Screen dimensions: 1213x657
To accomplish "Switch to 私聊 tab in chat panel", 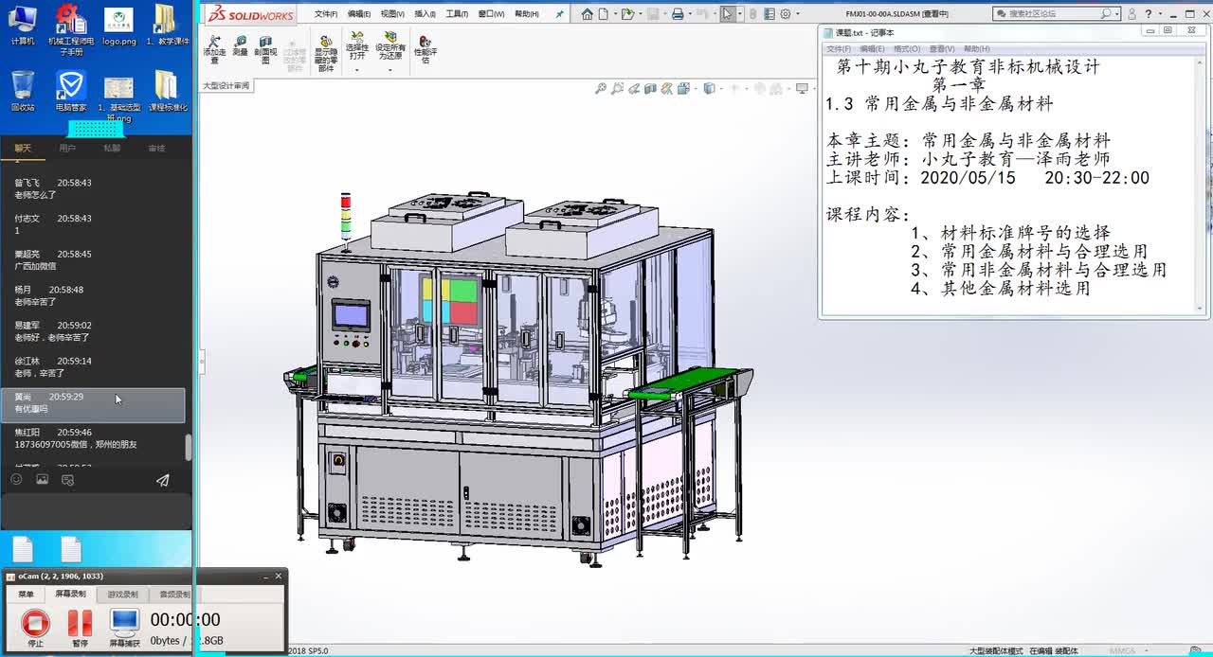I will pos(112,149).
